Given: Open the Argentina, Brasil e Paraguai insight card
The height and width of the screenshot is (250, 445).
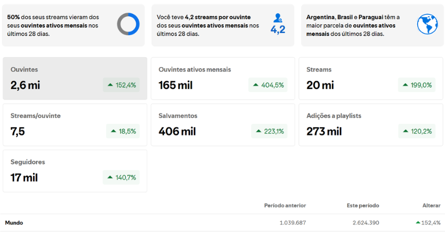Looking at the screenshot, I should pyautogui.click(x=373, y=25).
